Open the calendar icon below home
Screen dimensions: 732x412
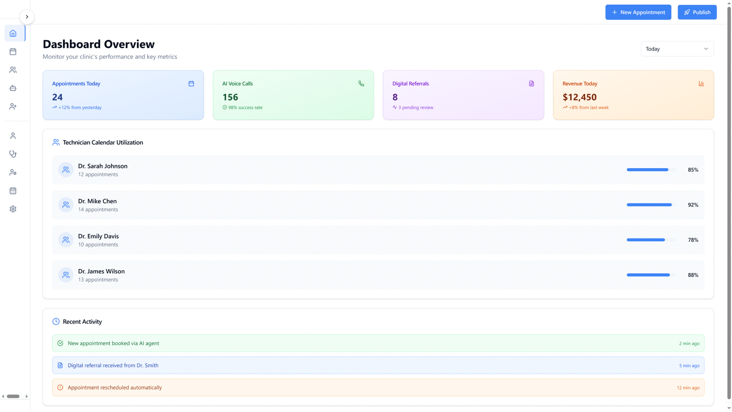coord(13,52)
